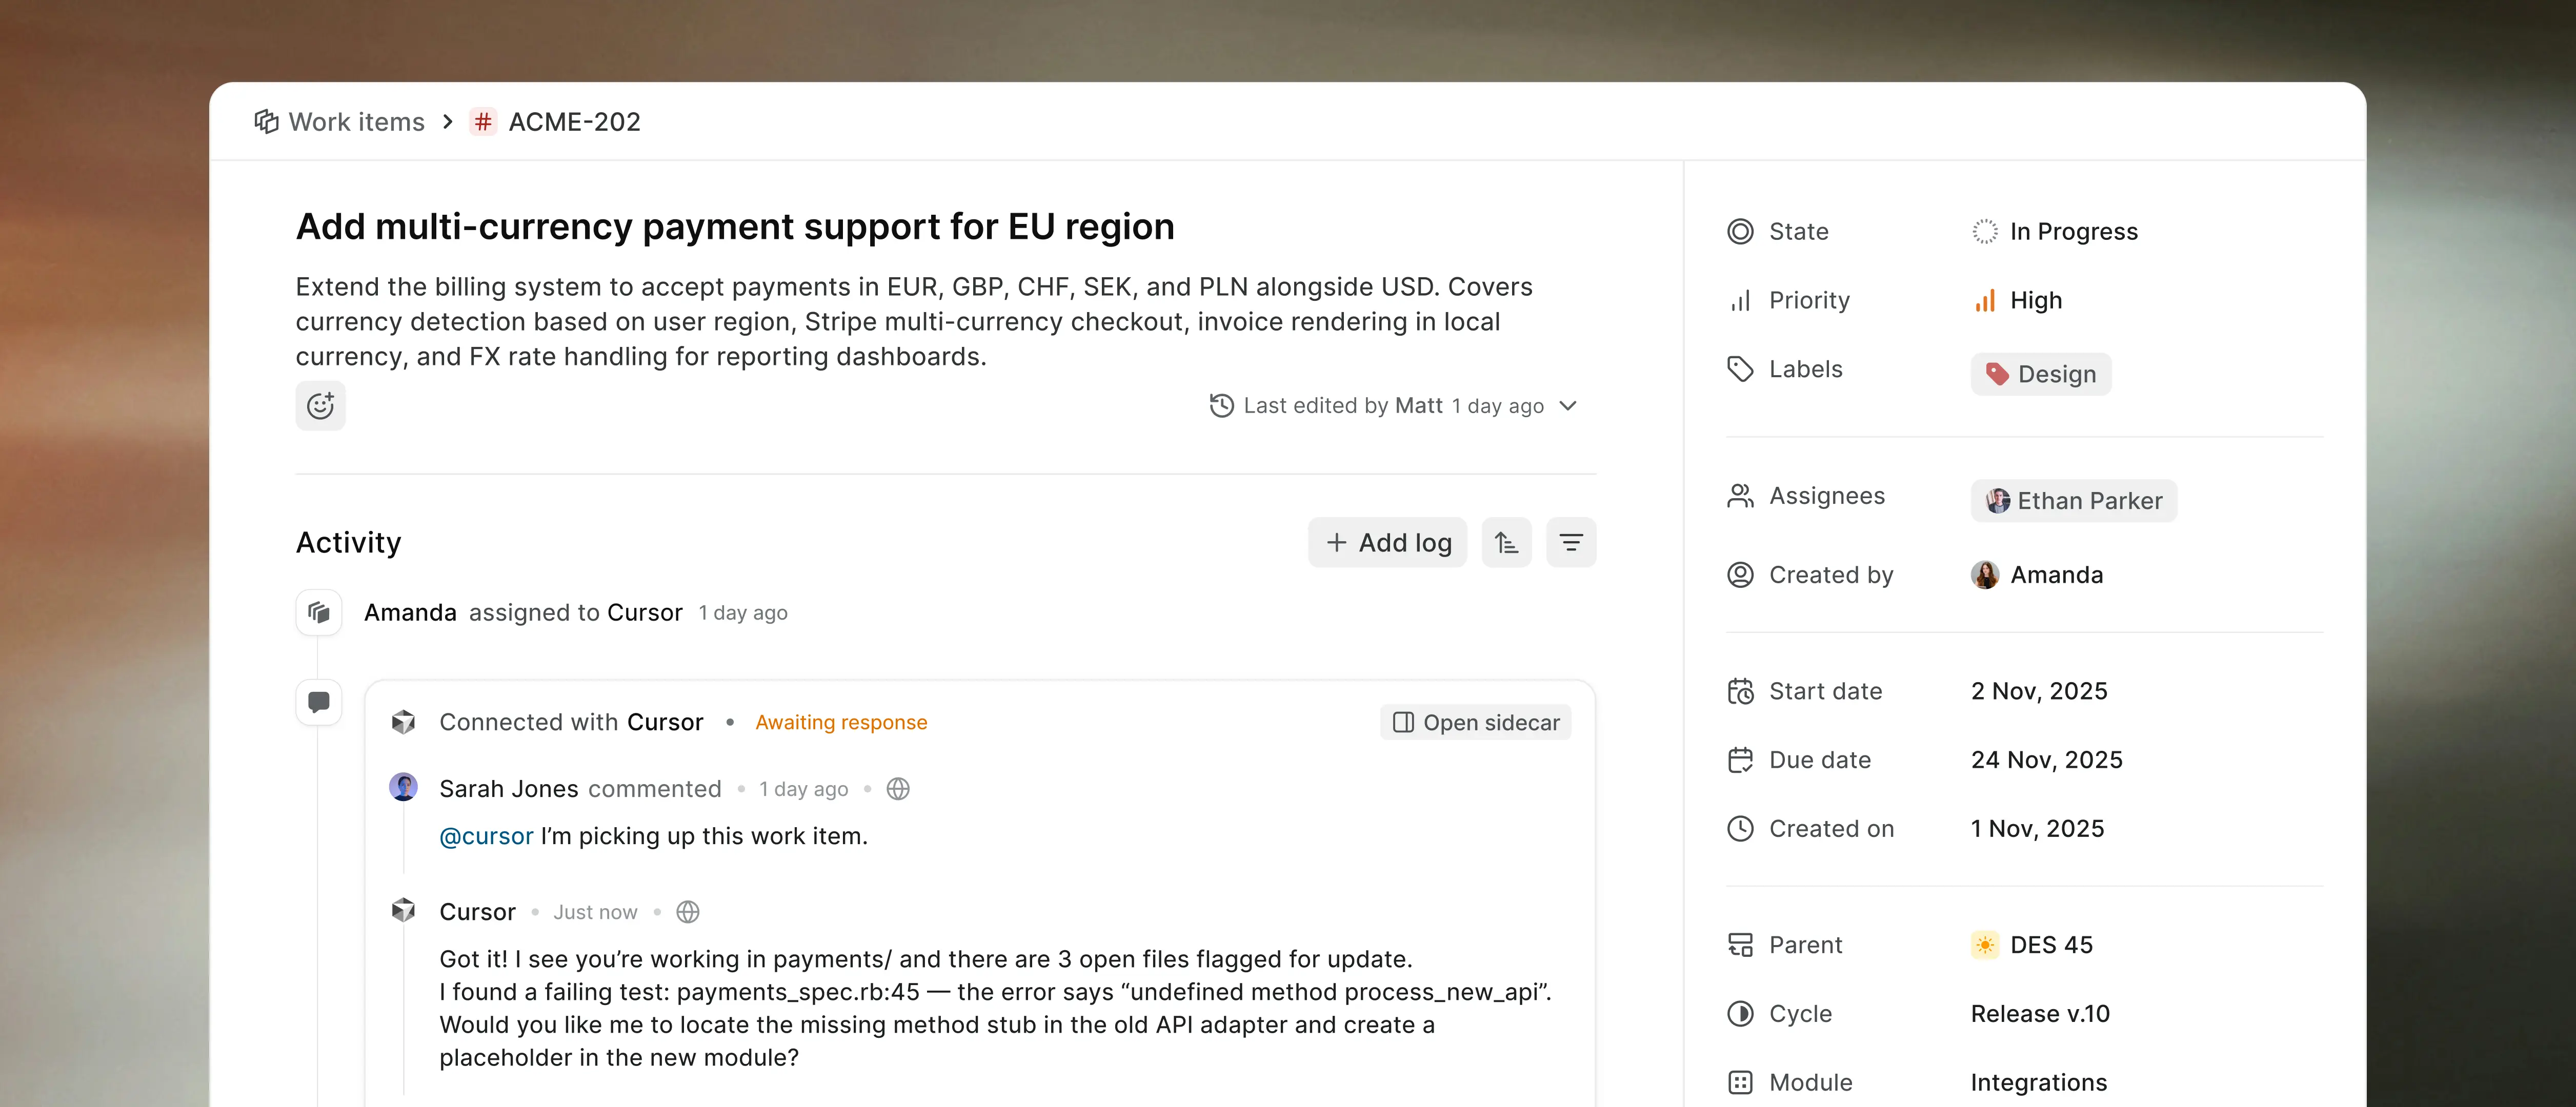Click the add emoji reaction icon
Viewport: 2576px width, 1107px height.
pyautogui.click(x=320, y=405)
